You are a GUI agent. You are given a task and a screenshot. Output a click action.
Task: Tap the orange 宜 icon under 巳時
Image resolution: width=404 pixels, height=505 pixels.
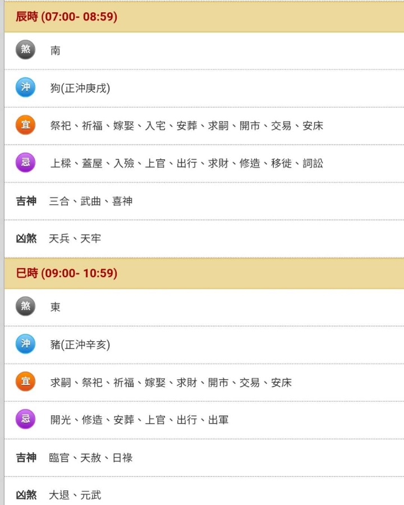[25, 382]
